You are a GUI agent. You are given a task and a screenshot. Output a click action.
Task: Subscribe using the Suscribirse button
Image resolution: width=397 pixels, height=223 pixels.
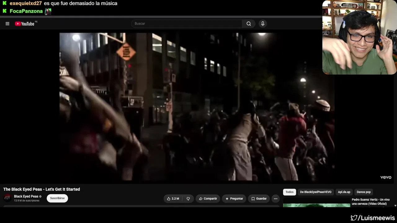coord(57,198)
